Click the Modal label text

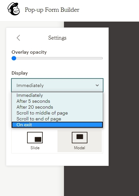(80, 148)
